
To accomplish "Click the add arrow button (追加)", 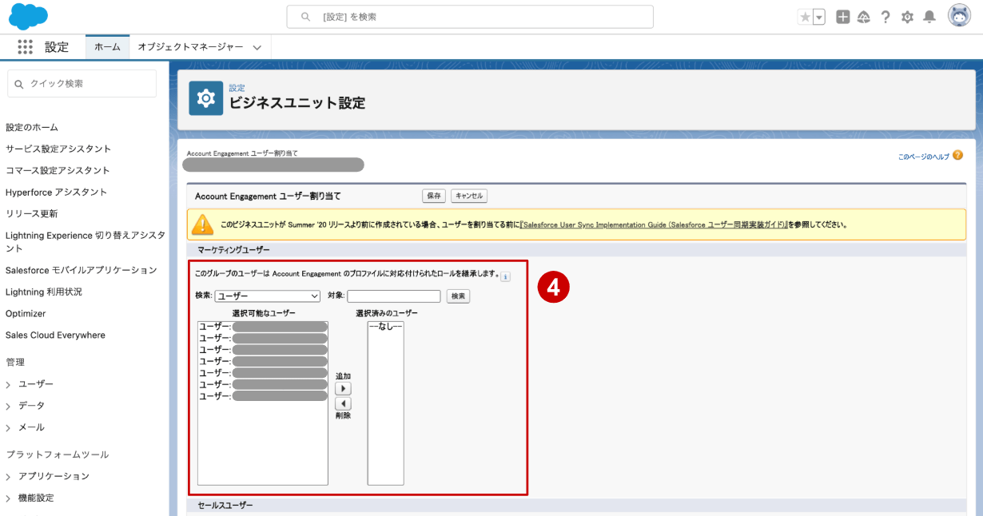I will [x=343, y=388].
